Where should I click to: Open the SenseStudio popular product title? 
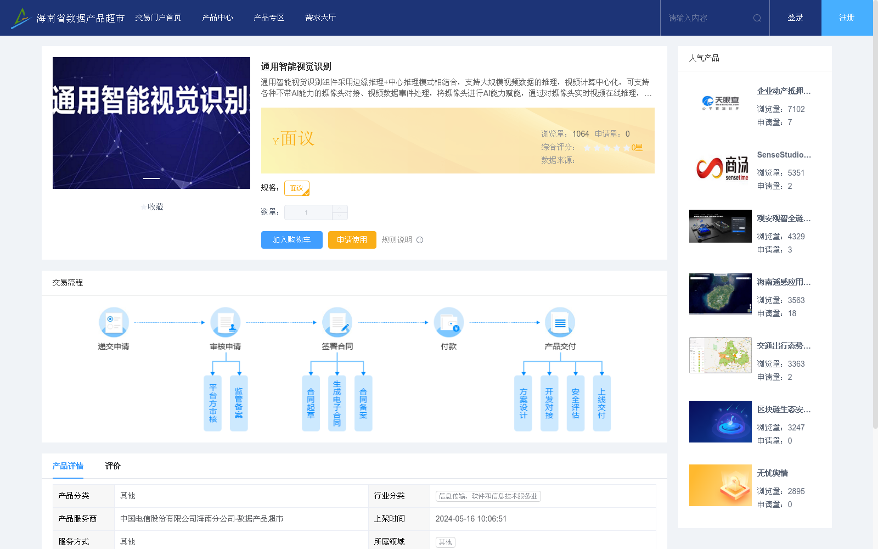(x=784, y=155)
